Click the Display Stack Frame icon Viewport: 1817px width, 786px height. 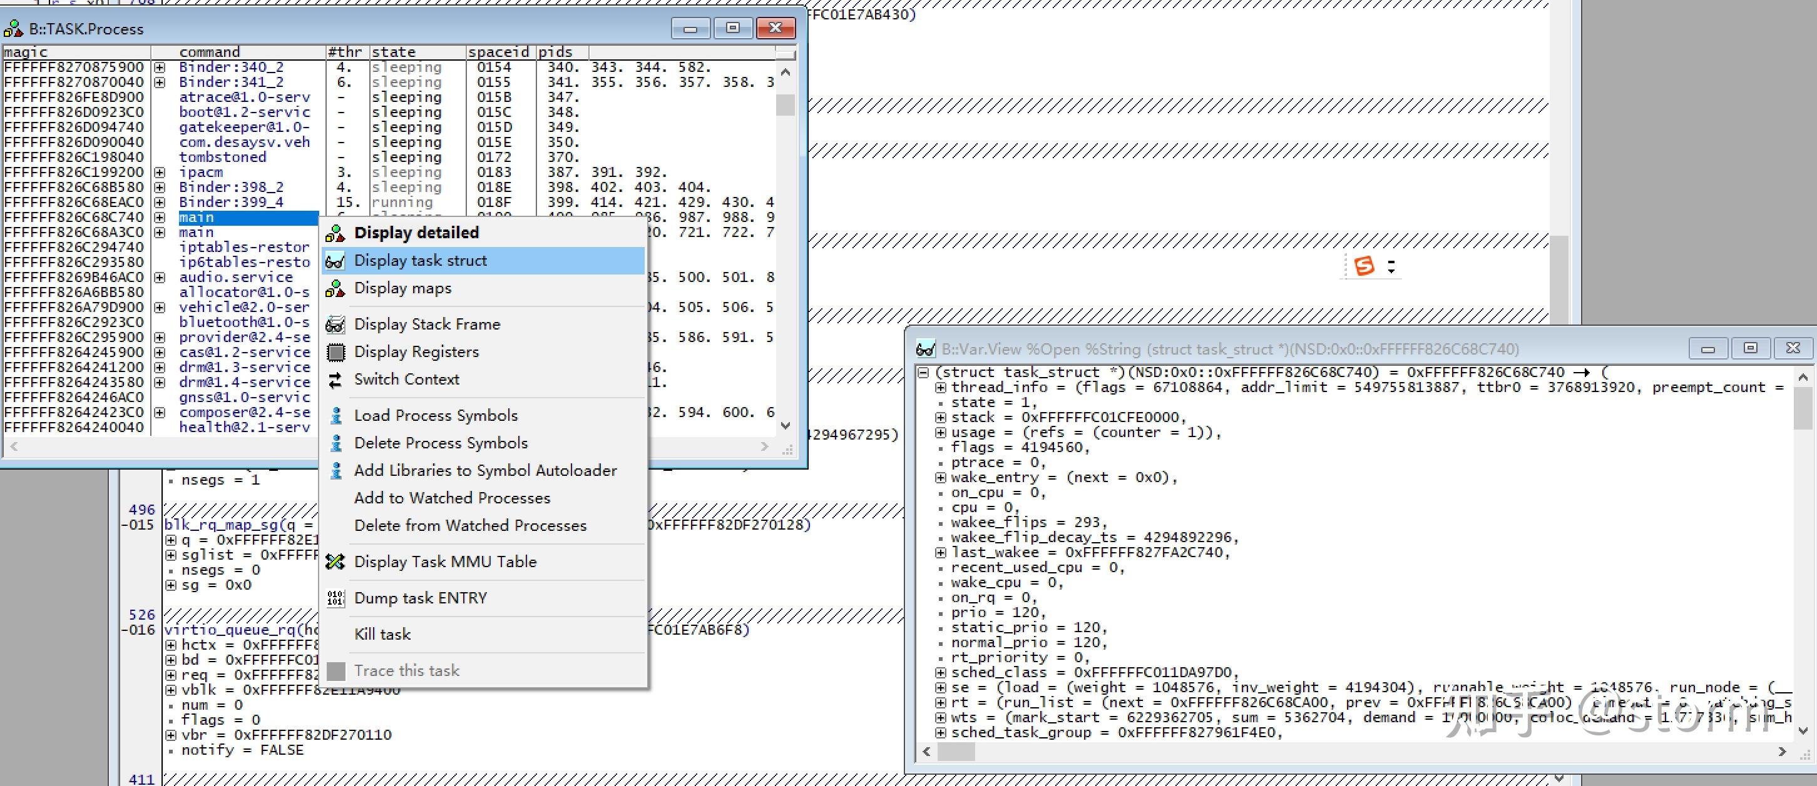[x=335, y=325]
